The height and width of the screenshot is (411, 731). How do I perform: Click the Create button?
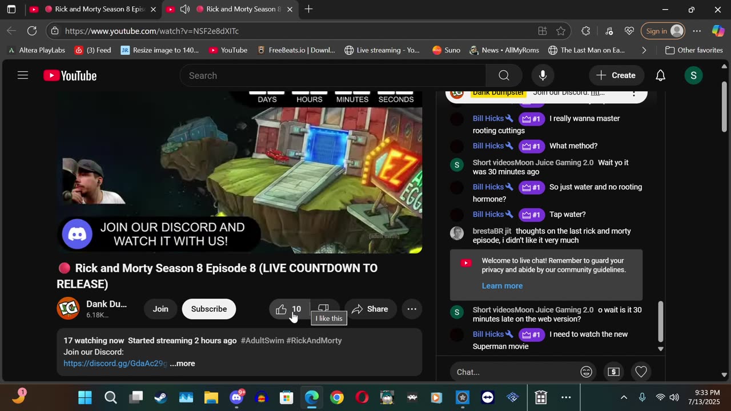[x=616, y=75]
